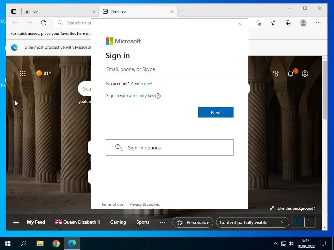The width and height of the screenshot is (334, 250).
Task: Select the Queen Elizabeth II feed tab
Action: (78, 222)
